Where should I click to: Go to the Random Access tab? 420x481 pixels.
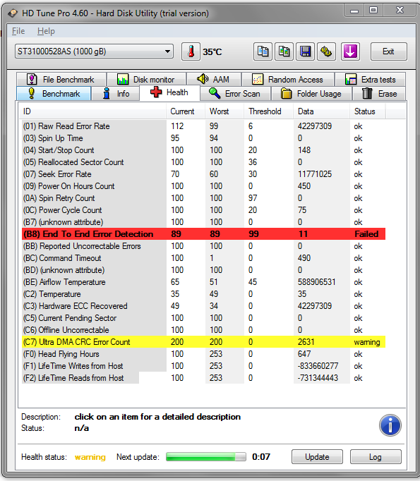[288, 80]
